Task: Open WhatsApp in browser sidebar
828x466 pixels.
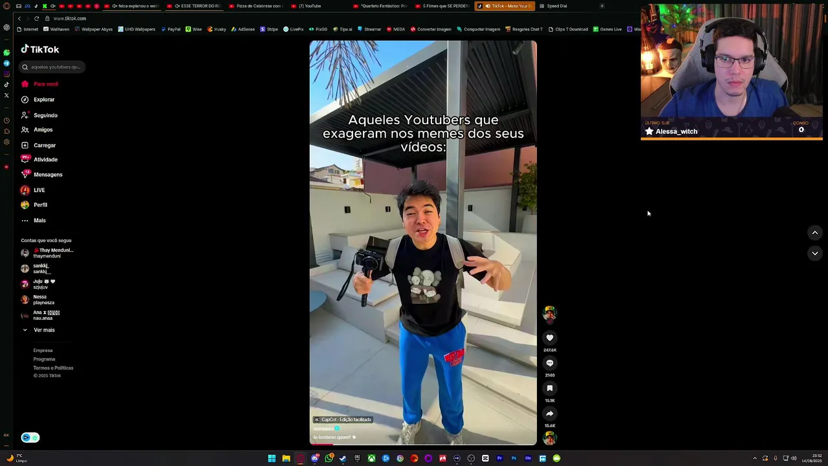Action: point(6,52)
